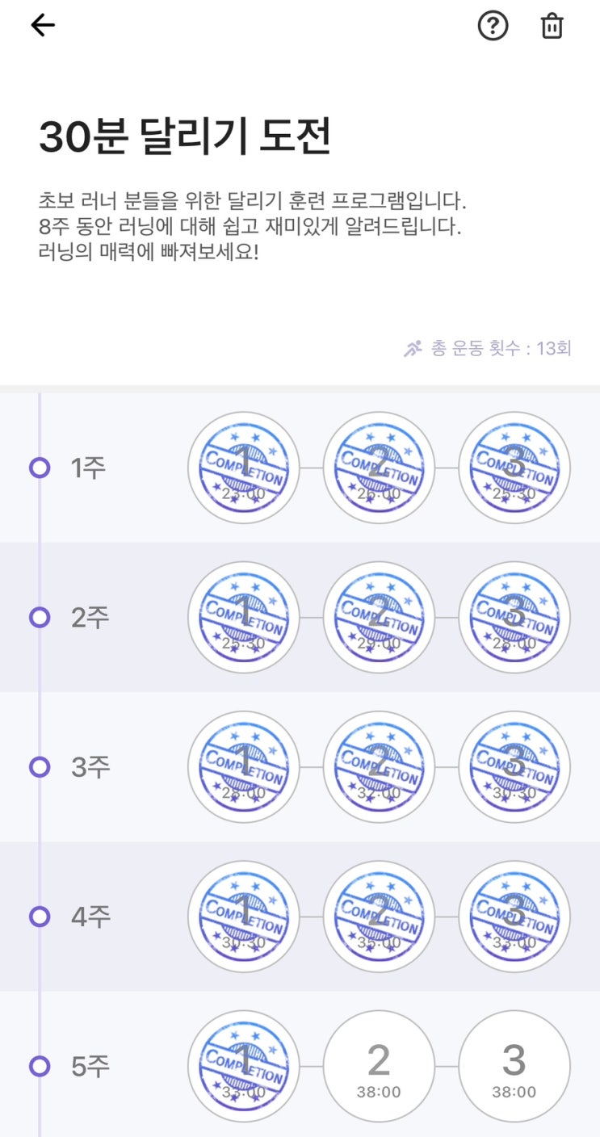600x1137 pixels.
Task: Open week 5 session 1 completion stamp
Action: (243, 1066)
